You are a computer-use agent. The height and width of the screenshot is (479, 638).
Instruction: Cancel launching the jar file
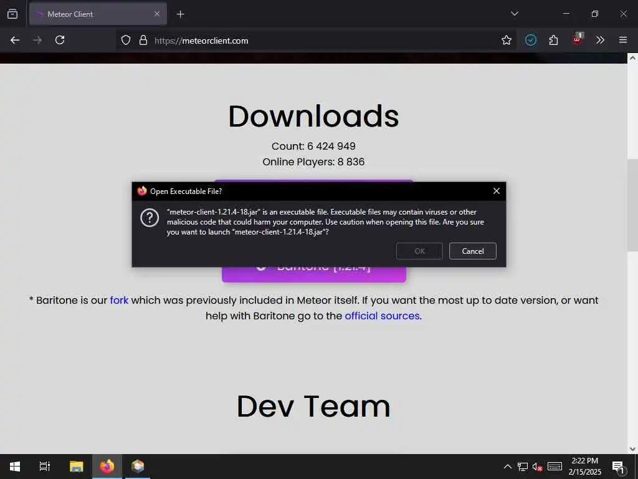pyautogui.click(x=473, y=251)
